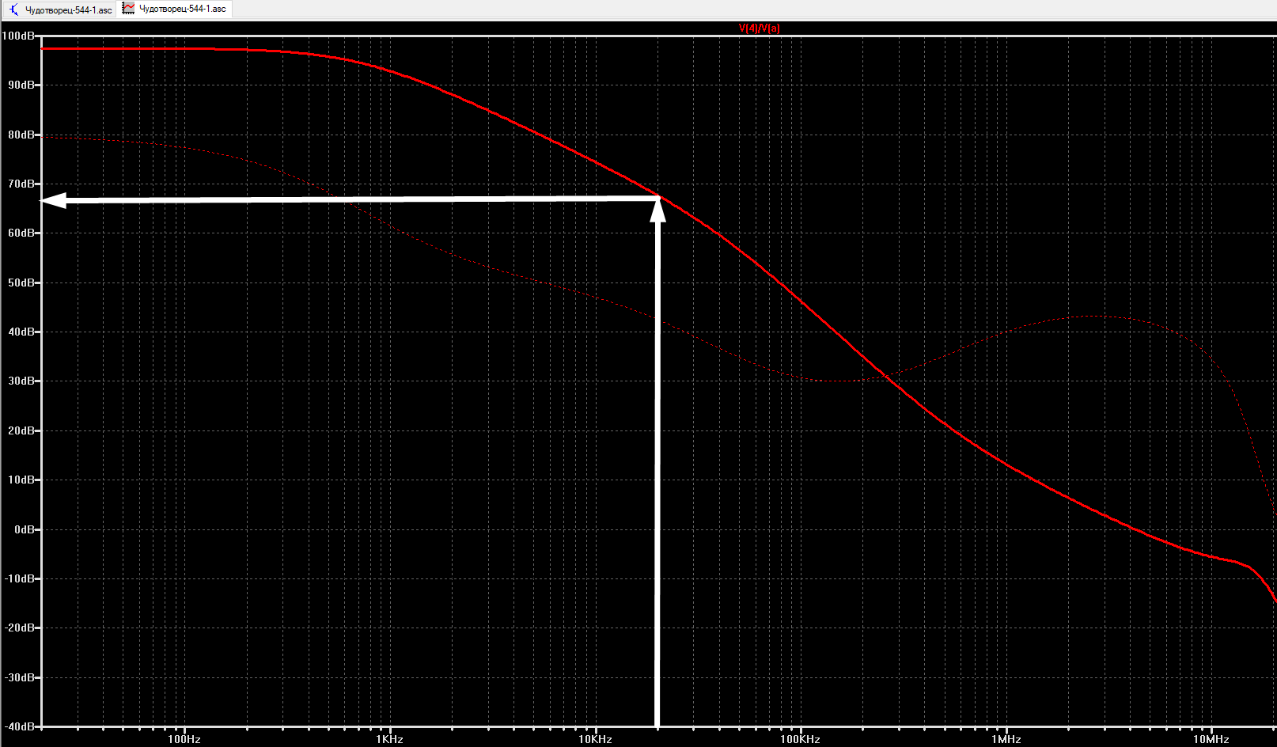
Task: Click the 50dB axis label
Action: pyautogui.click(x=21, y=282)
